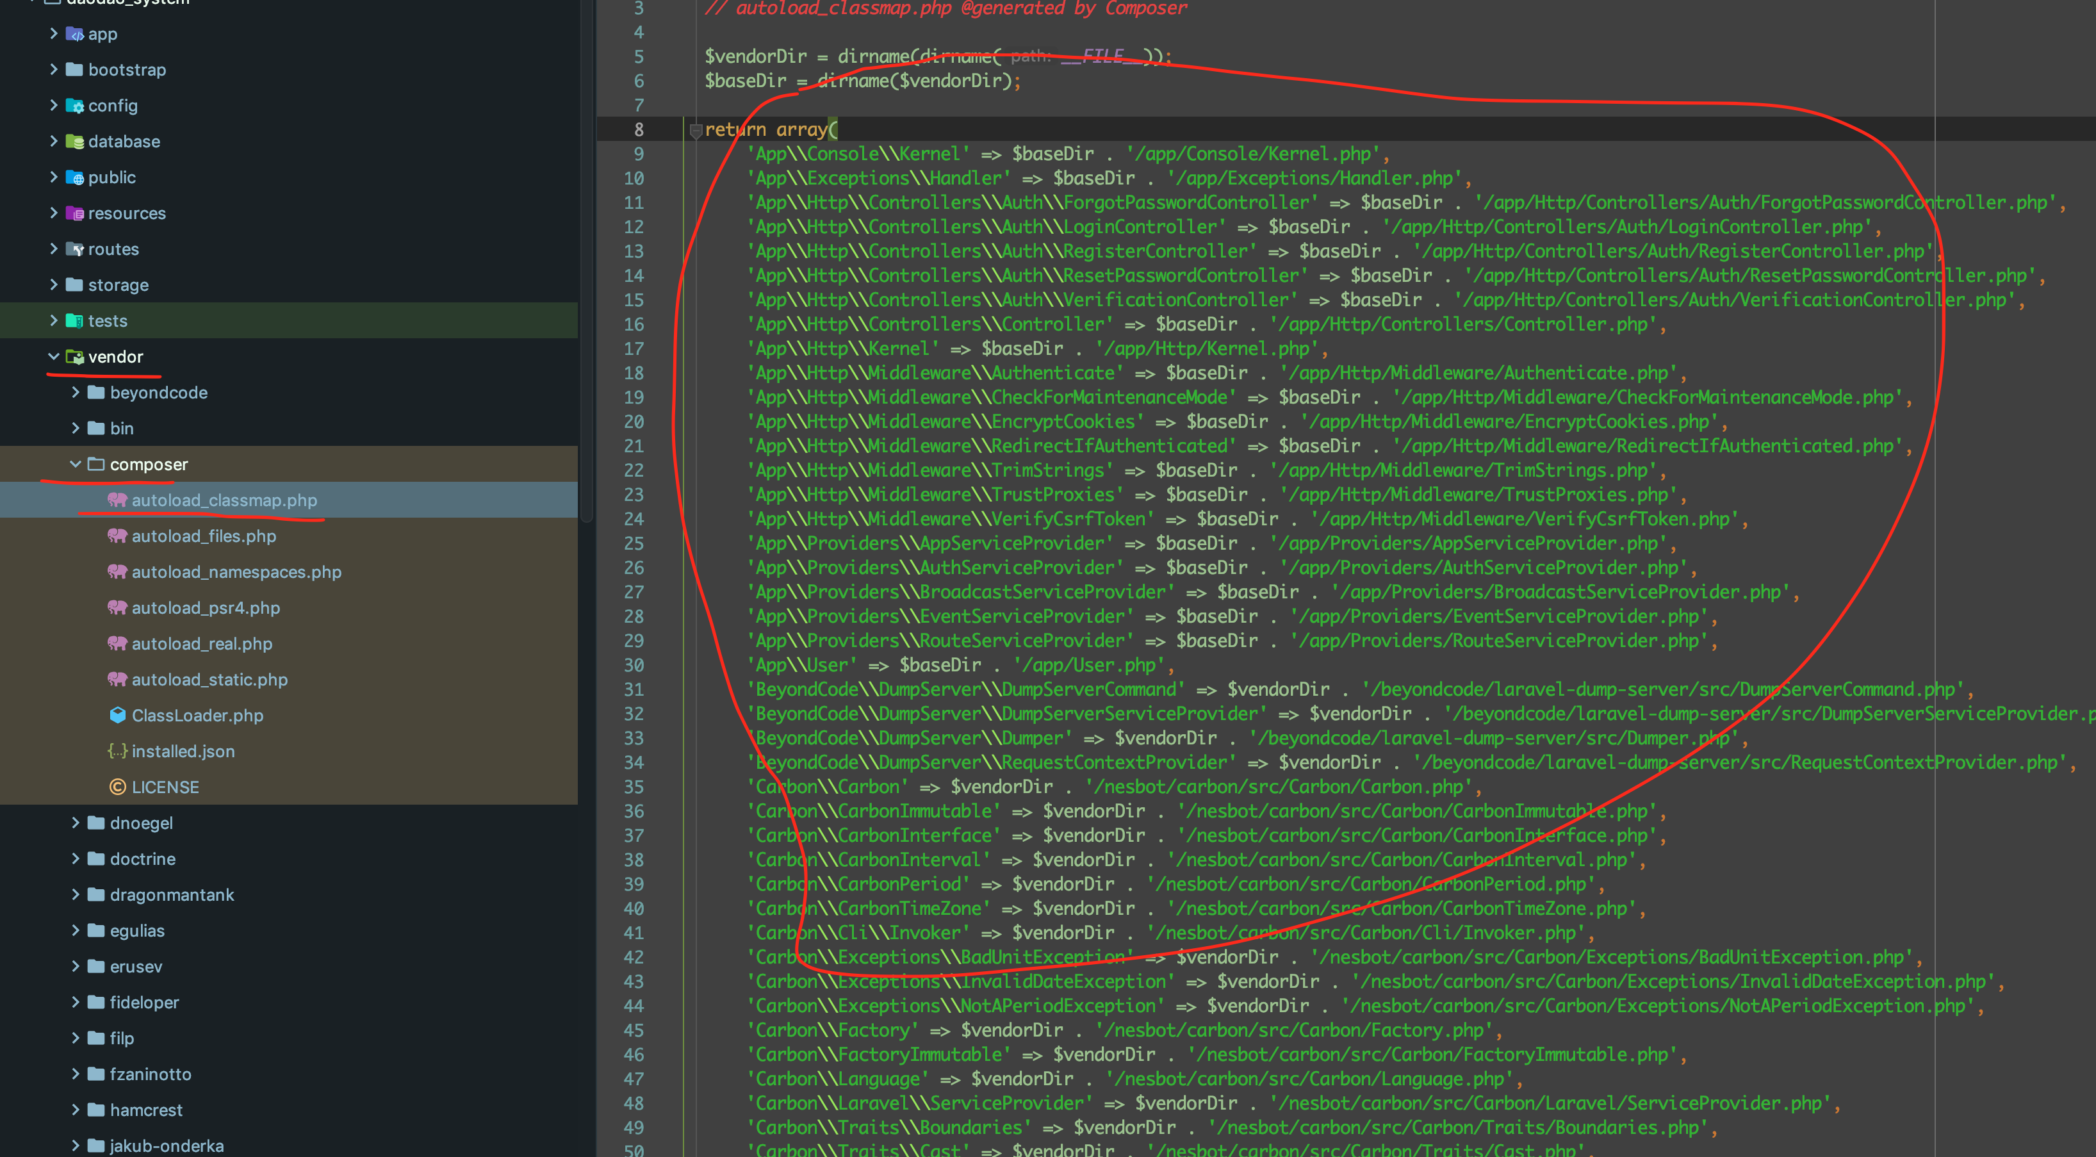Collapse the composer folder

click(x=76, y=464)
